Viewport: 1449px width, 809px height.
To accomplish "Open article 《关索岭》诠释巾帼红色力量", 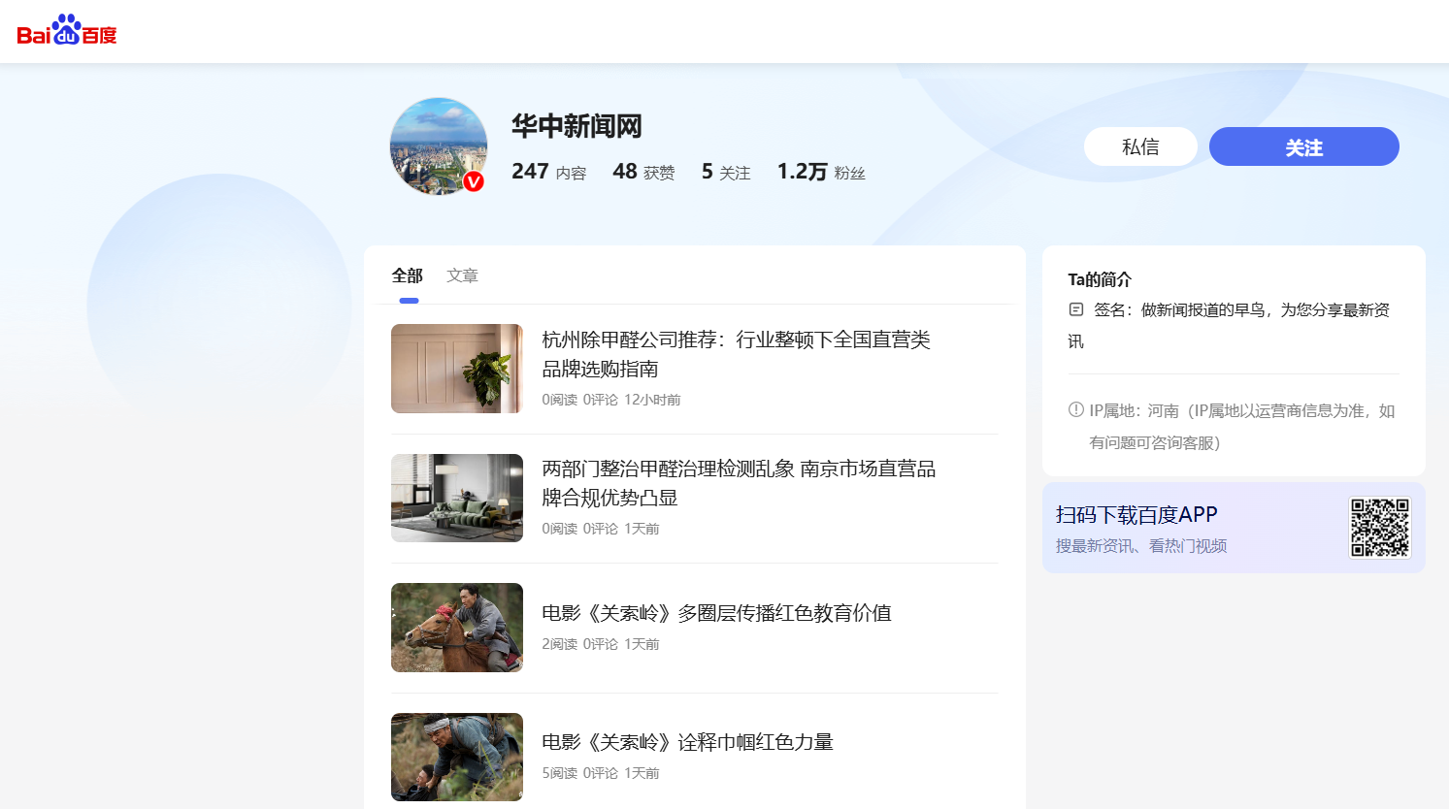I will coord(687,742).
